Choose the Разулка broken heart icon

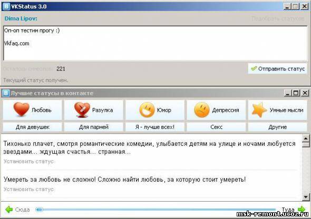tap(82, 110)
